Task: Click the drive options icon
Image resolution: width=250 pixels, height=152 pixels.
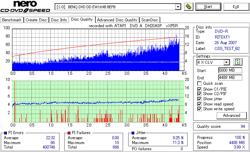Action: (x=189, y=7)
